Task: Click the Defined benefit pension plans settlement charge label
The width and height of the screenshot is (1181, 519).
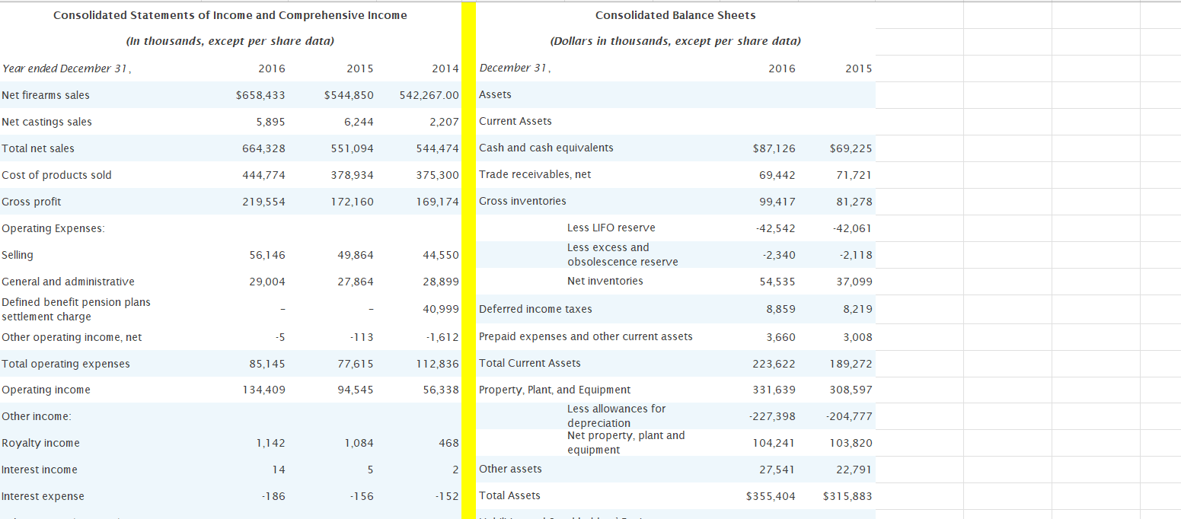Action: (x=76, y=309)
